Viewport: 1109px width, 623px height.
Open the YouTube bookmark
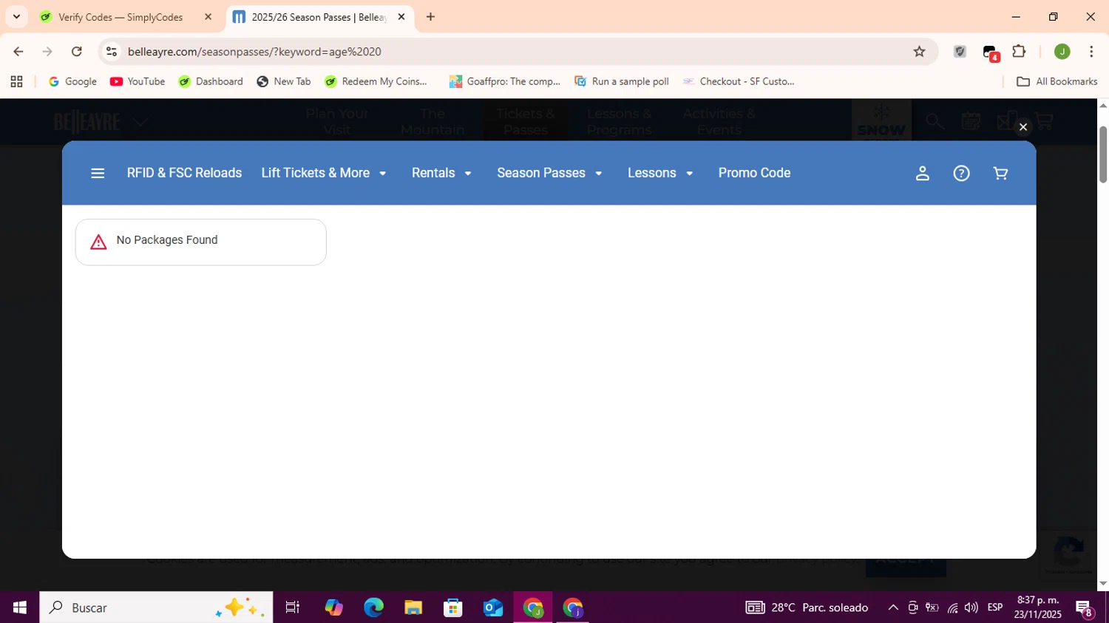[x=138, y=81]
